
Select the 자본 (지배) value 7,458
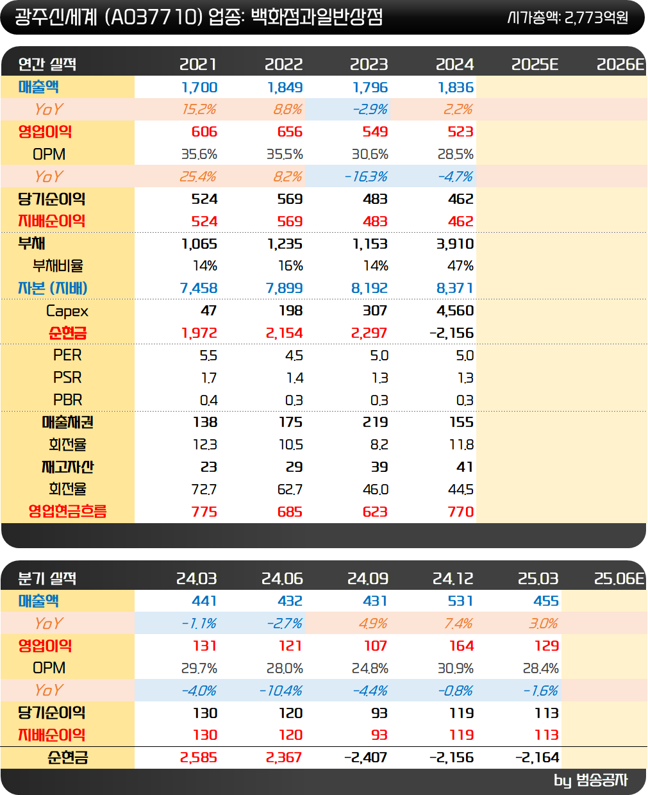[199, 289]
